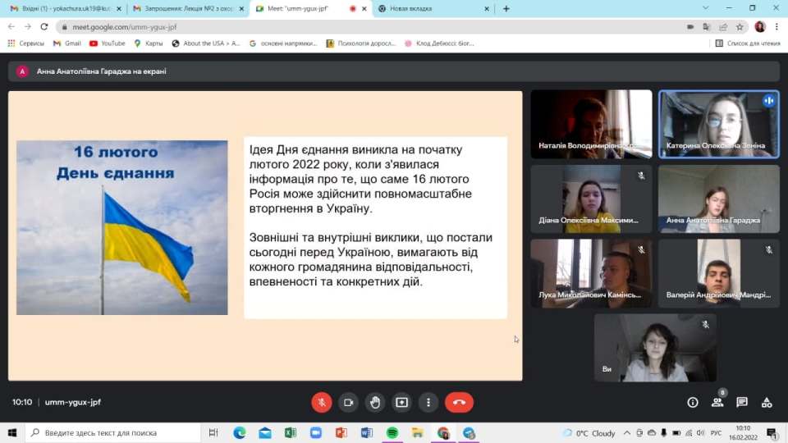Screen dimensions: 788x443
Task: Switch the РУС input language indicator
Action: (716, 432)
